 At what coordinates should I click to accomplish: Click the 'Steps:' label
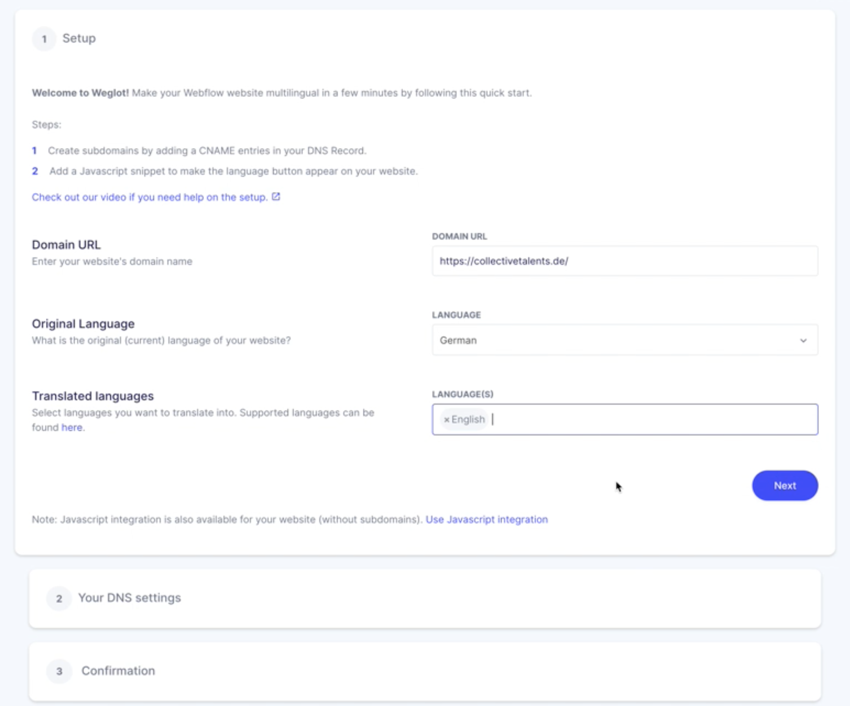pyautogui.click(x=47, y=125)
